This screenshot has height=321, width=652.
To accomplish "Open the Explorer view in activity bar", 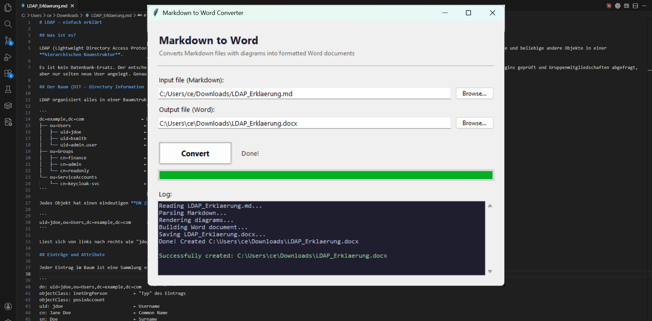I will tap(8, 7).
